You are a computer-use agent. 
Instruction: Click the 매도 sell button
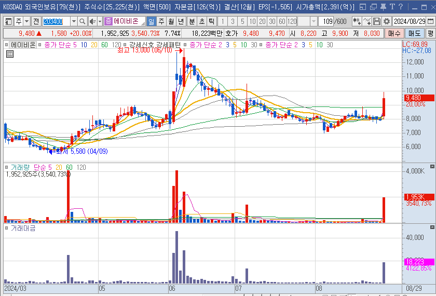414,33
